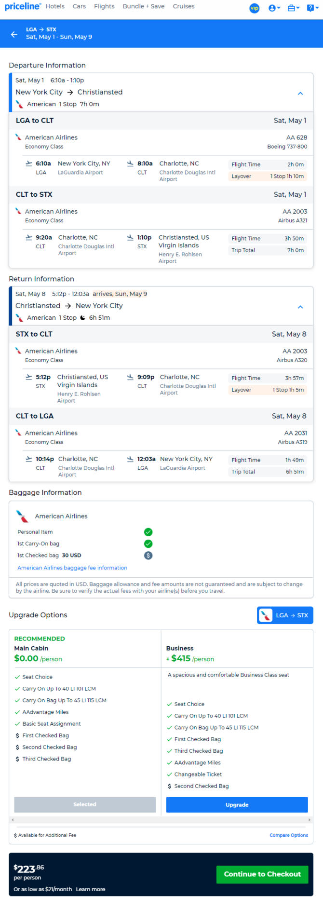Open the Hotels menu item
This screenshot has width=323, height=897.
coord(55,6)
